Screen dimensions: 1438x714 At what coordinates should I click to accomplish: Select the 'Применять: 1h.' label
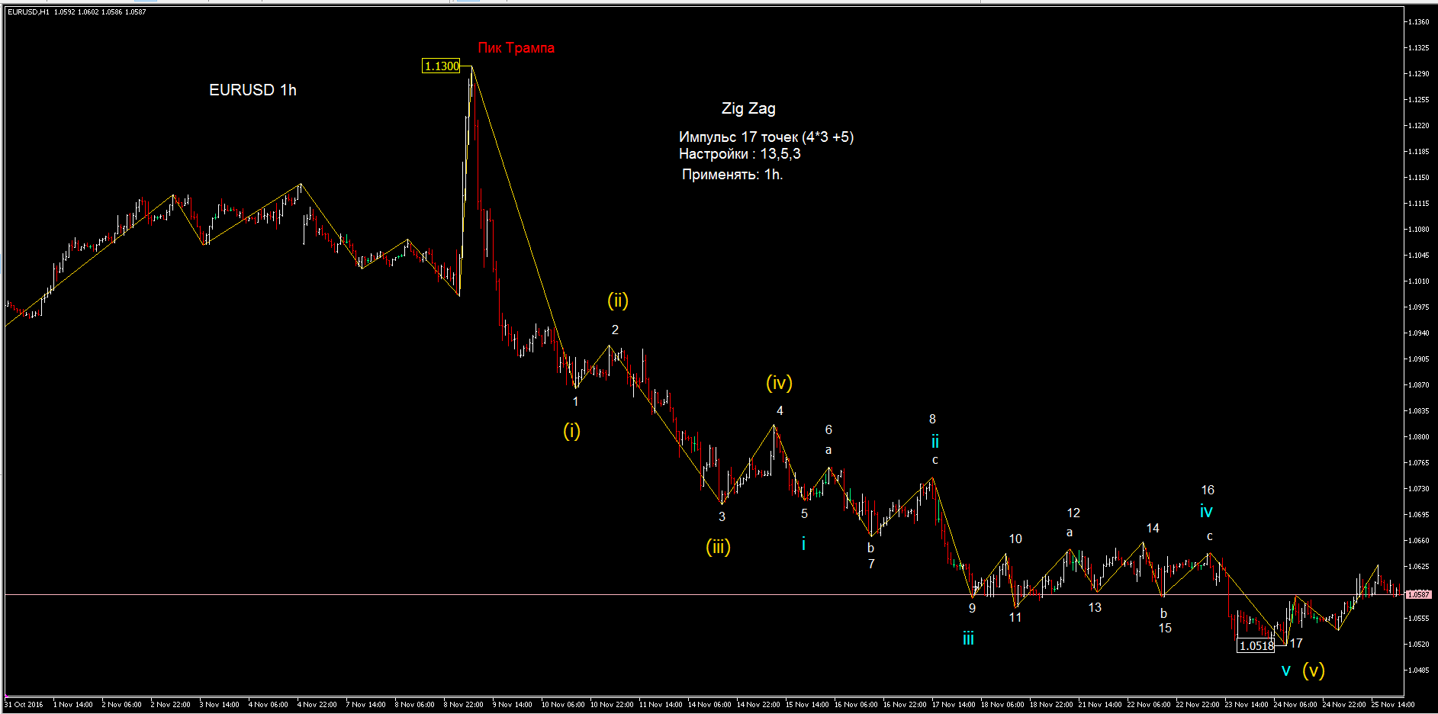tap(732, 175)
